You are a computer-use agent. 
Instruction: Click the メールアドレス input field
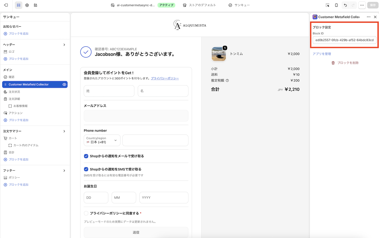coord(136,116)
